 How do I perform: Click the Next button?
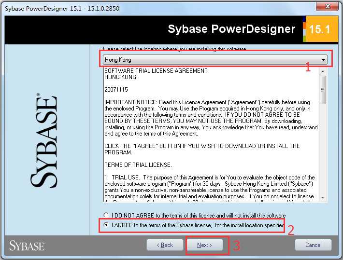[204, 245]
